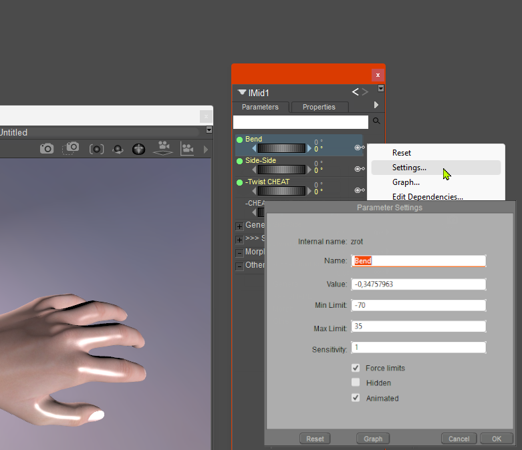This screenshot has width=522, height=450.
Task: Click the movie camera over ground plane icon
Action: (x=163, y=148)
